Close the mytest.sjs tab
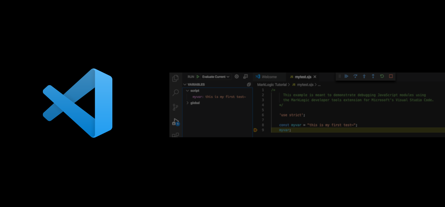This screenshot has height=207, width=445. pos(315,77)
